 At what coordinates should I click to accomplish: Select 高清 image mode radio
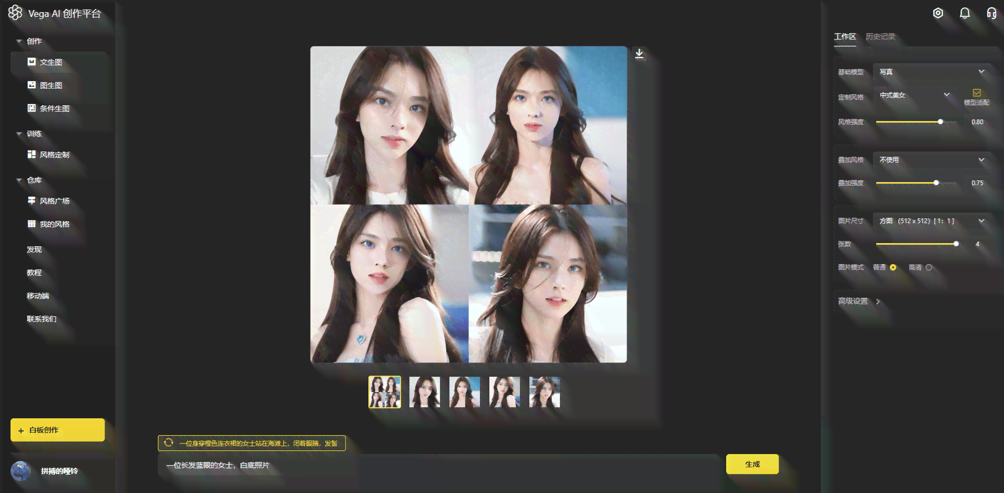coord(929,267)
